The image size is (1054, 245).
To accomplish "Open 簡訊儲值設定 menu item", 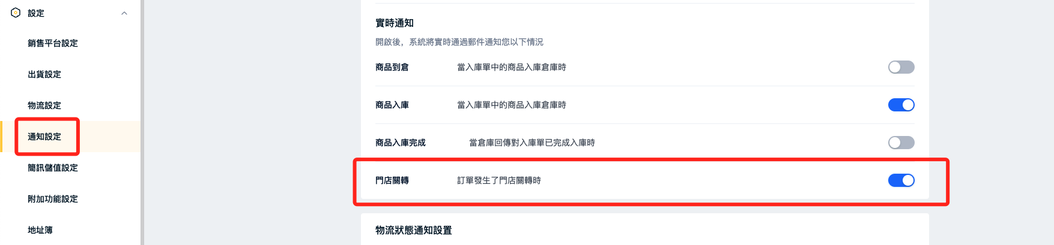I will click(x=53, y=168).
